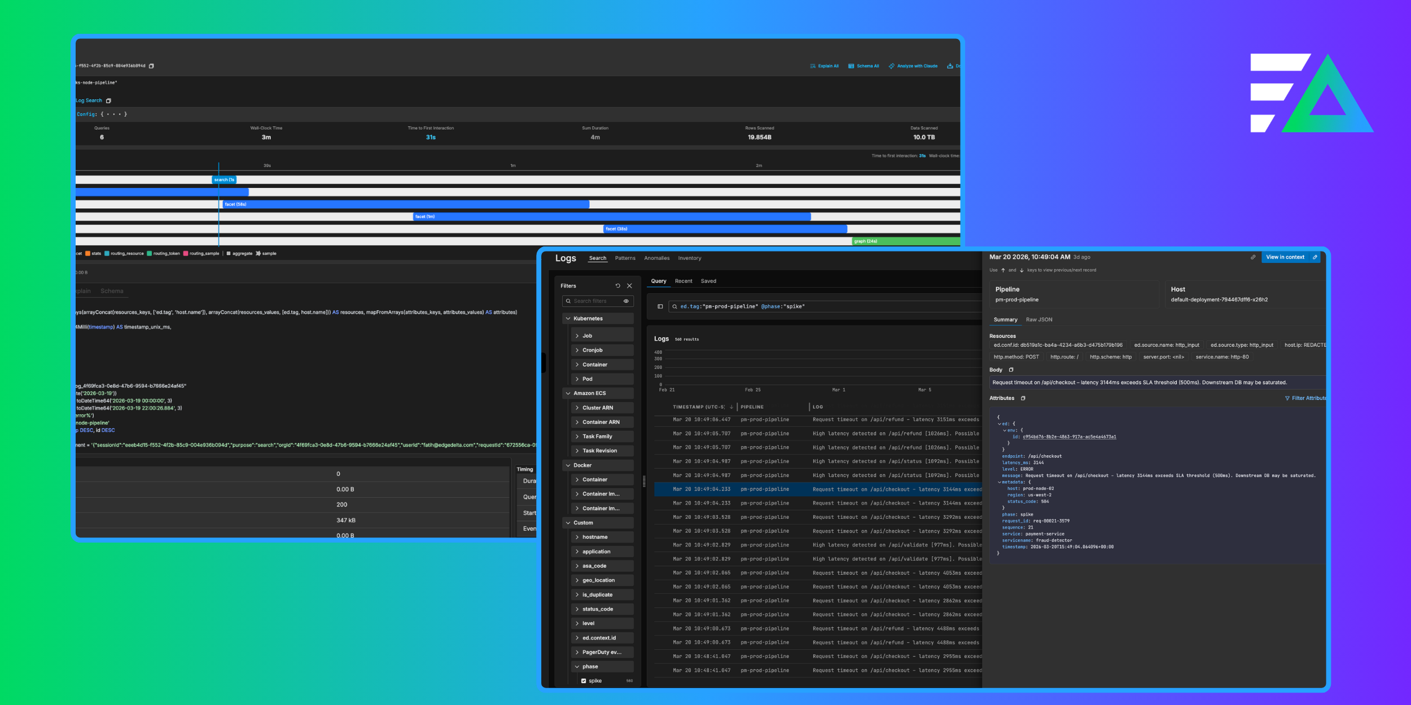Image resolution: width=1411 pixels, height=705 pixels.
Task: Click pencil icon next to View in context
Action: coord(1315,257)
